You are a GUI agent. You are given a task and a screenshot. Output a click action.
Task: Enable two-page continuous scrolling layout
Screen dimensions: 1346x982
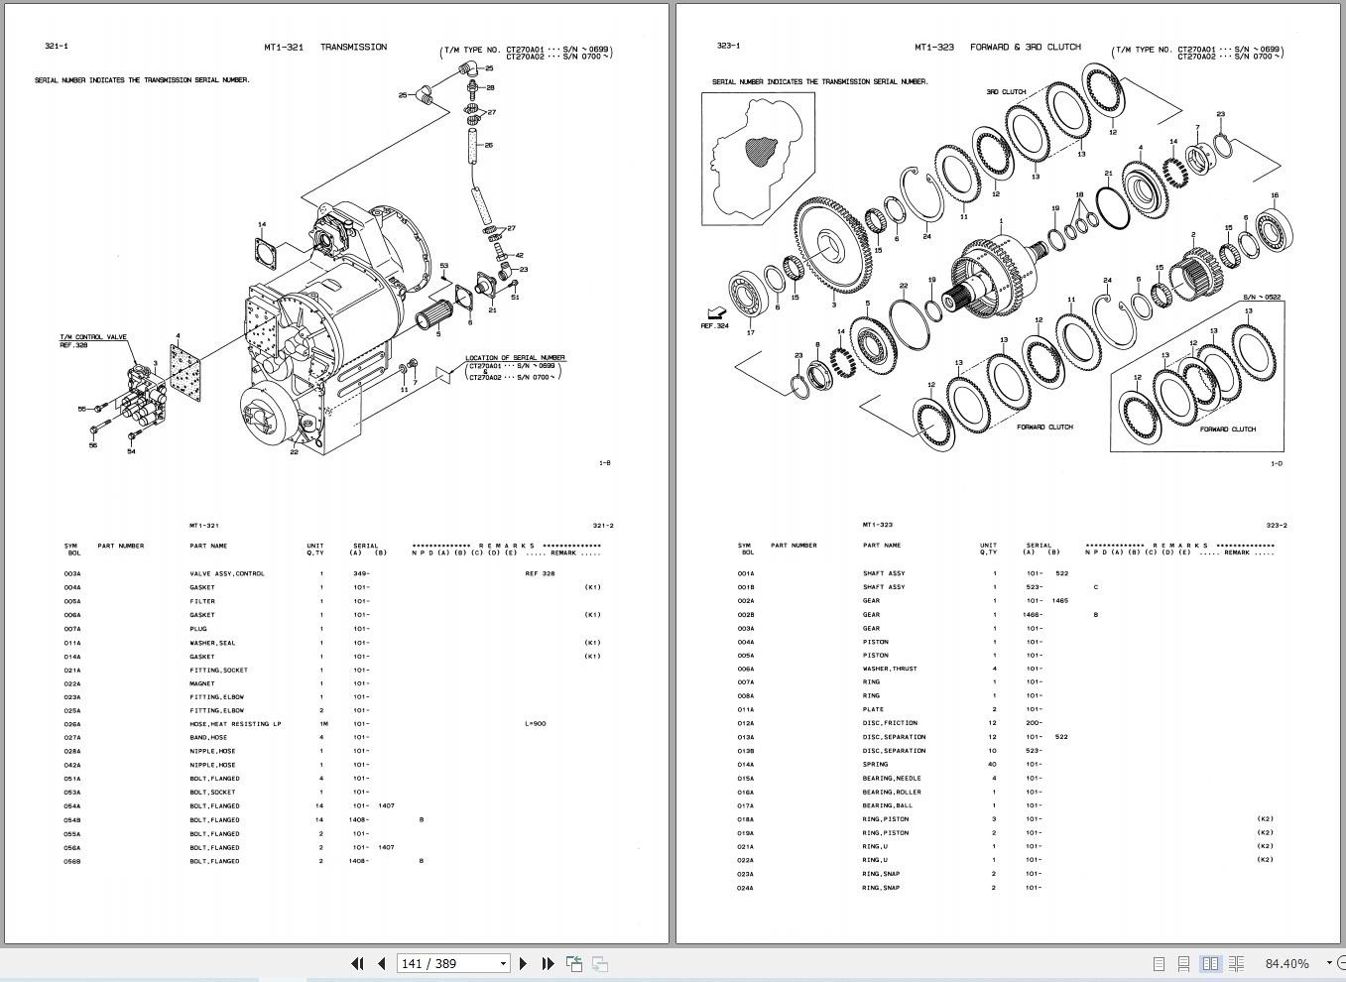click(x=1236, y=963)
